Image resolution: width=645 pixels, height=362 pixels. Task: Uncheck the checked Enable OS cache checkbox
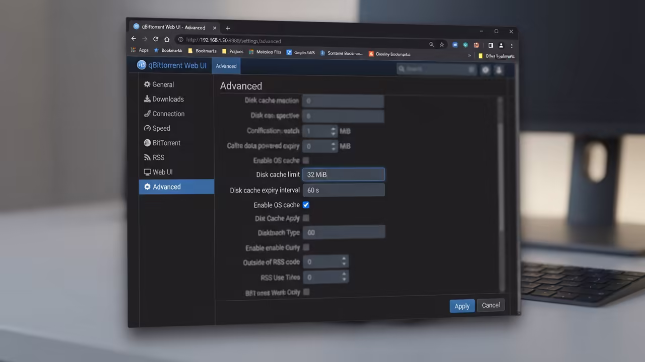click(306, 205)
